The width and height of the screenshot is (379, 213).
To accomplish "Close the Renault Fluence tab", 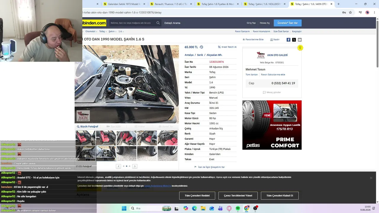I will 191,4.
